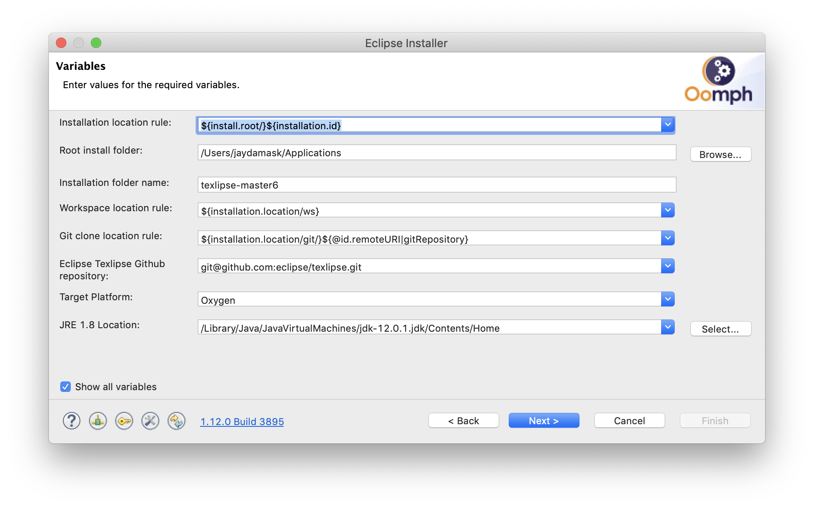The width and height of the screenshot is (814, 508).
Task: Click the 'Variables' heading
Action: point(81,66)
